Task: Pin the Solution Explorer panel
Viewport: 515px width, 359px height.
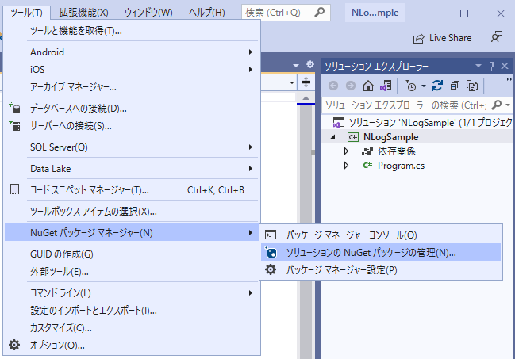Action: 491,66
